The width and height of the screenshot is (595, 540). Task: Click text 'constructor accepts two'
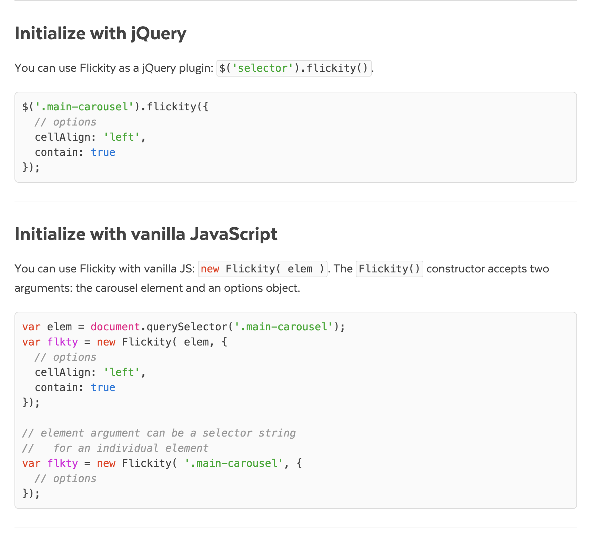click(x=487, y=269)
